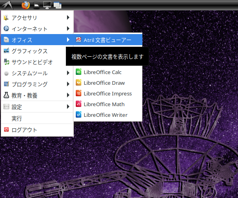This screenshot has height=198, width=238.
Task: Expand the 設定 submenu arrow
Action: point(68,107)
